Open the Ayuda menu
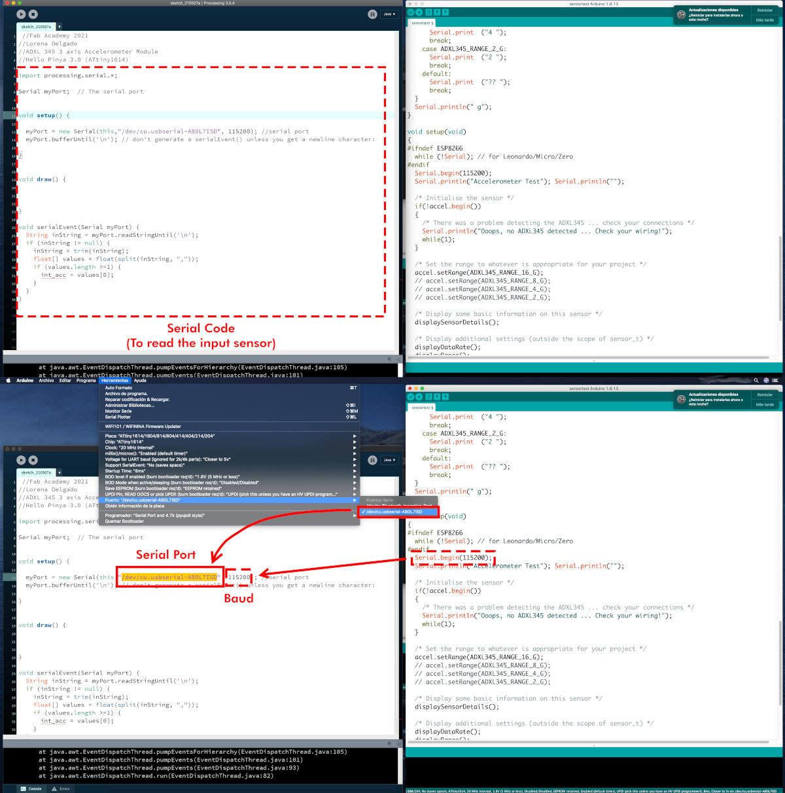 coord(140,380)
